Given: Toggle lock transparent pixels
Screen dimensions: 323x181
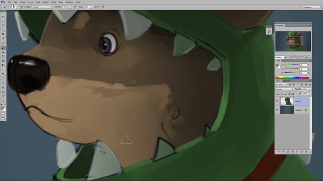Looking at the screenshot, I should pyautogui.click(x=282, y=94).
